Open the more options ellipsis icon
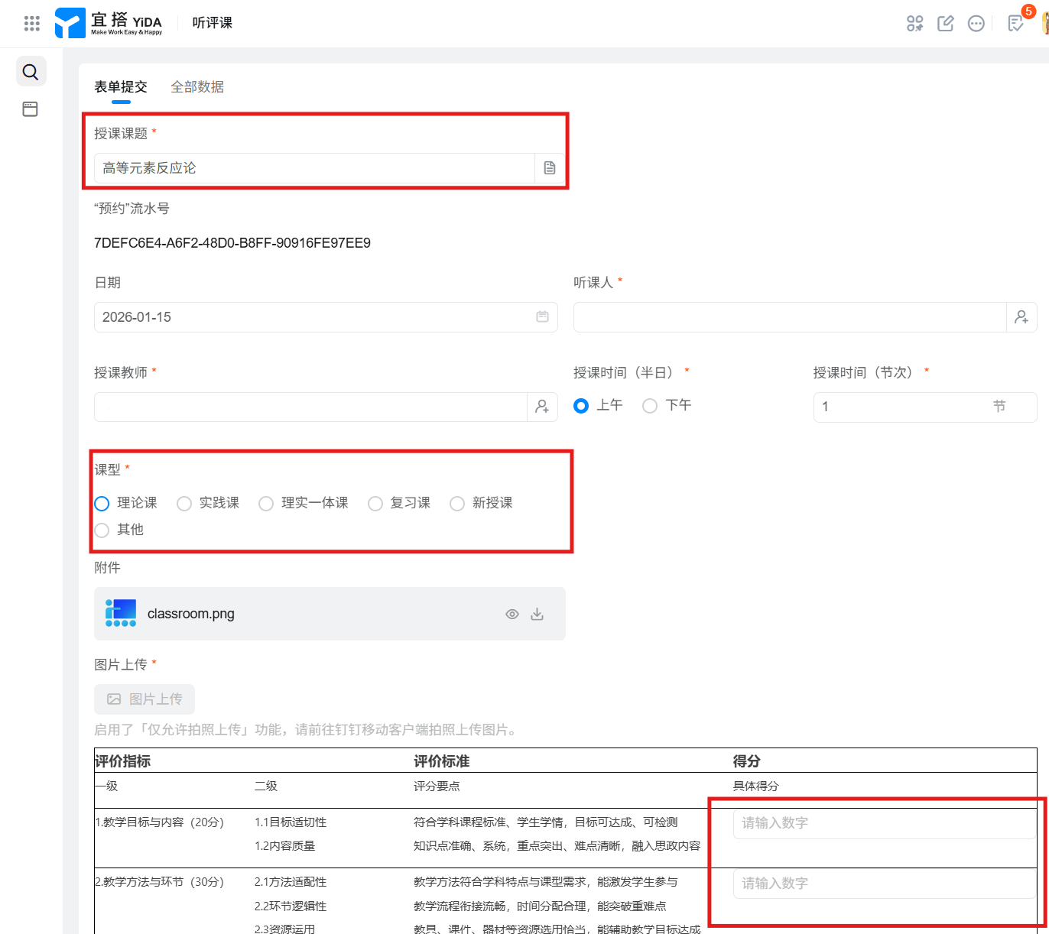 976,23
